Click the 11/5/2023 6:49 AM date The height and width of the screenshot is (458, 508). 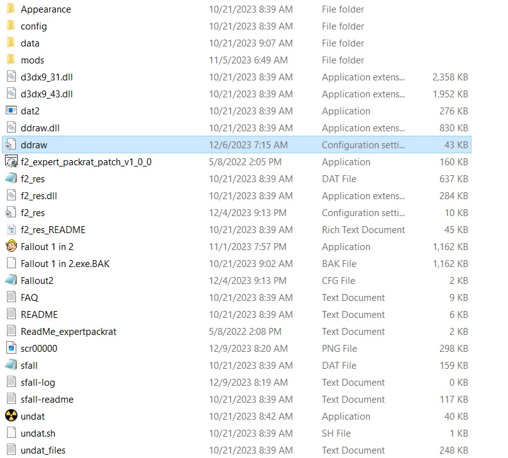(x=248, y=60)
